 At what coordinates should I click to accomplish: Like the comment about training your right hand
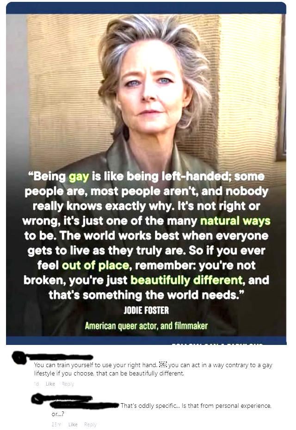coord(50,384)
